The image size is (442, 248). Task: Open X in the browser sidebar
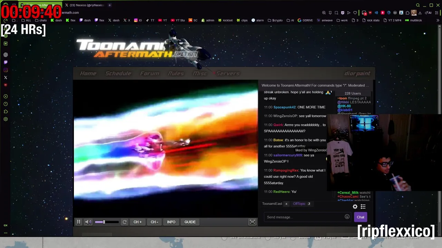click(6, 77)
